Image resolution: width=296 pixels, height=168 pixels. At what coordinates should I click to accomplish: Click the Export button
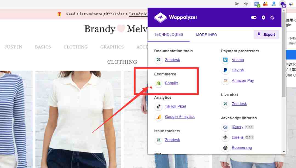click(x=266, y=34)
